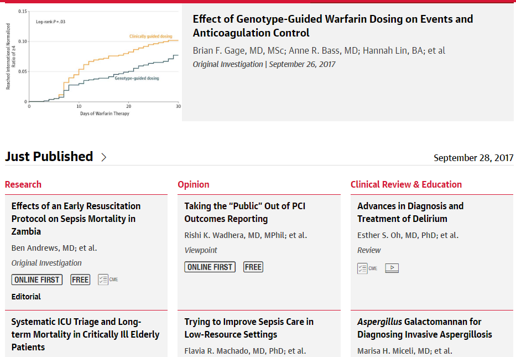Click the CME checklist icon under the Delirium review
The height and width of the screenshot is (357, 516).
[x=367, y=268]
